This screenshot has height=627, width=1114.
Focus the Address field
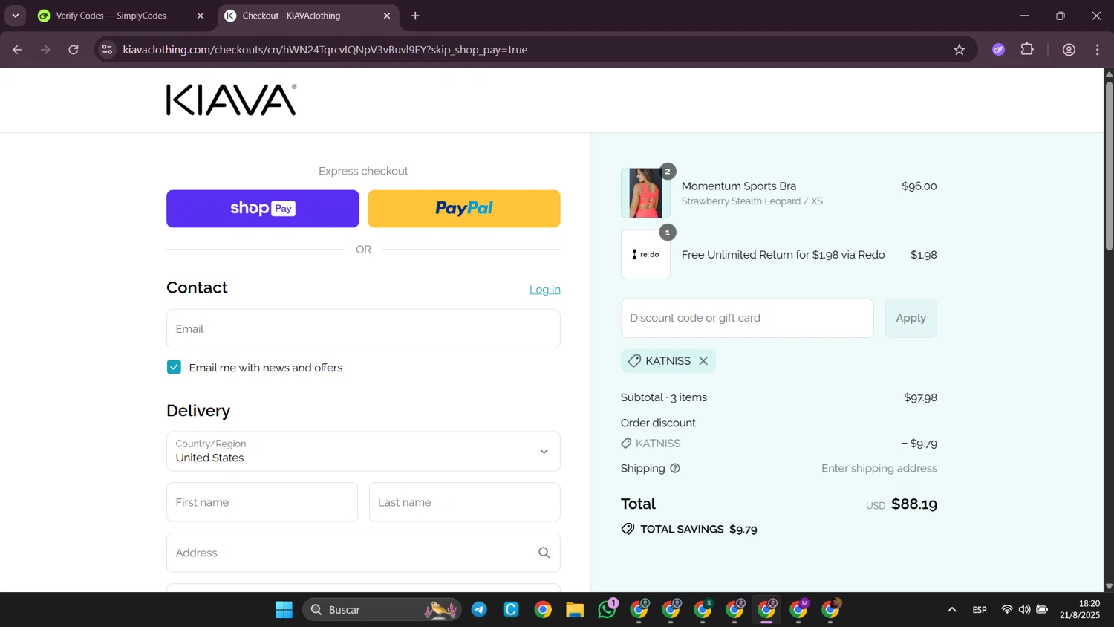(363, 553)
